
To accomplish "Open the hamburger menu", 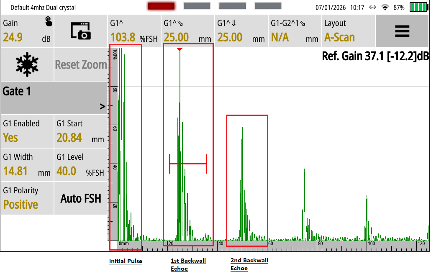I will click(x=402, y=31).
